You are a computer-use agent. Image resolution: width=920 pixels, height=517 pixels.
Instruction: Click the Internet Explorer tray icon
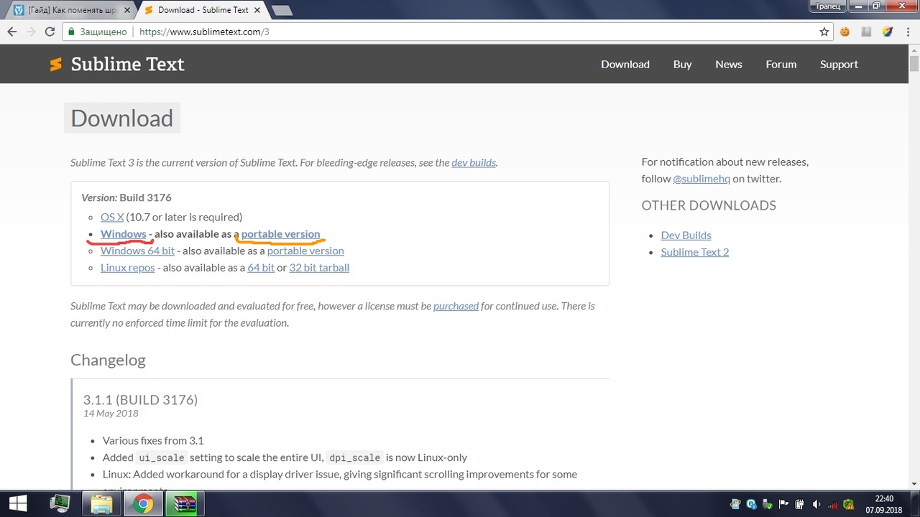click(735, 504)
